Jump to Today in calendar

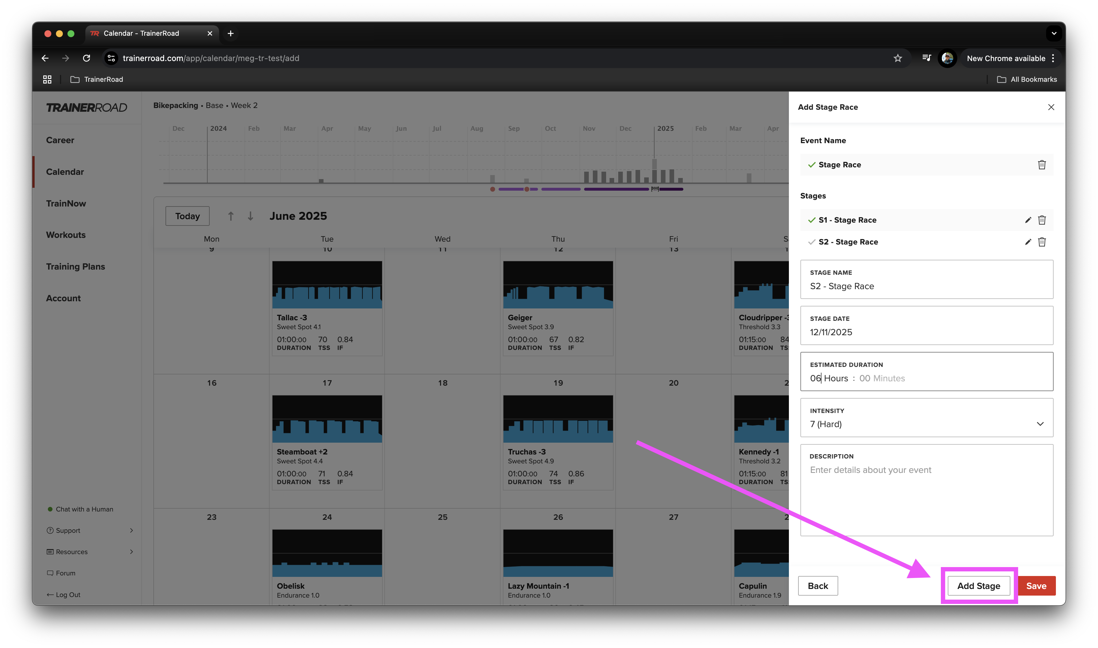pyautogui.click(x=187, y=216)
